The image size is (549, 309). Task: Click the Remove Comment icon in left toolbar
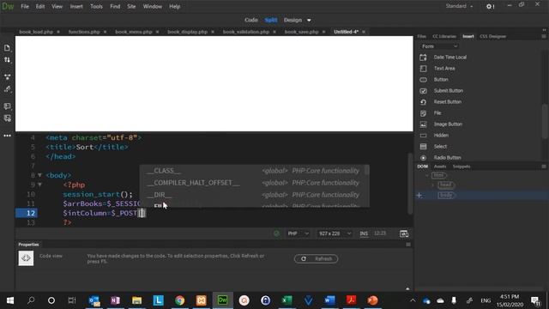7,118
